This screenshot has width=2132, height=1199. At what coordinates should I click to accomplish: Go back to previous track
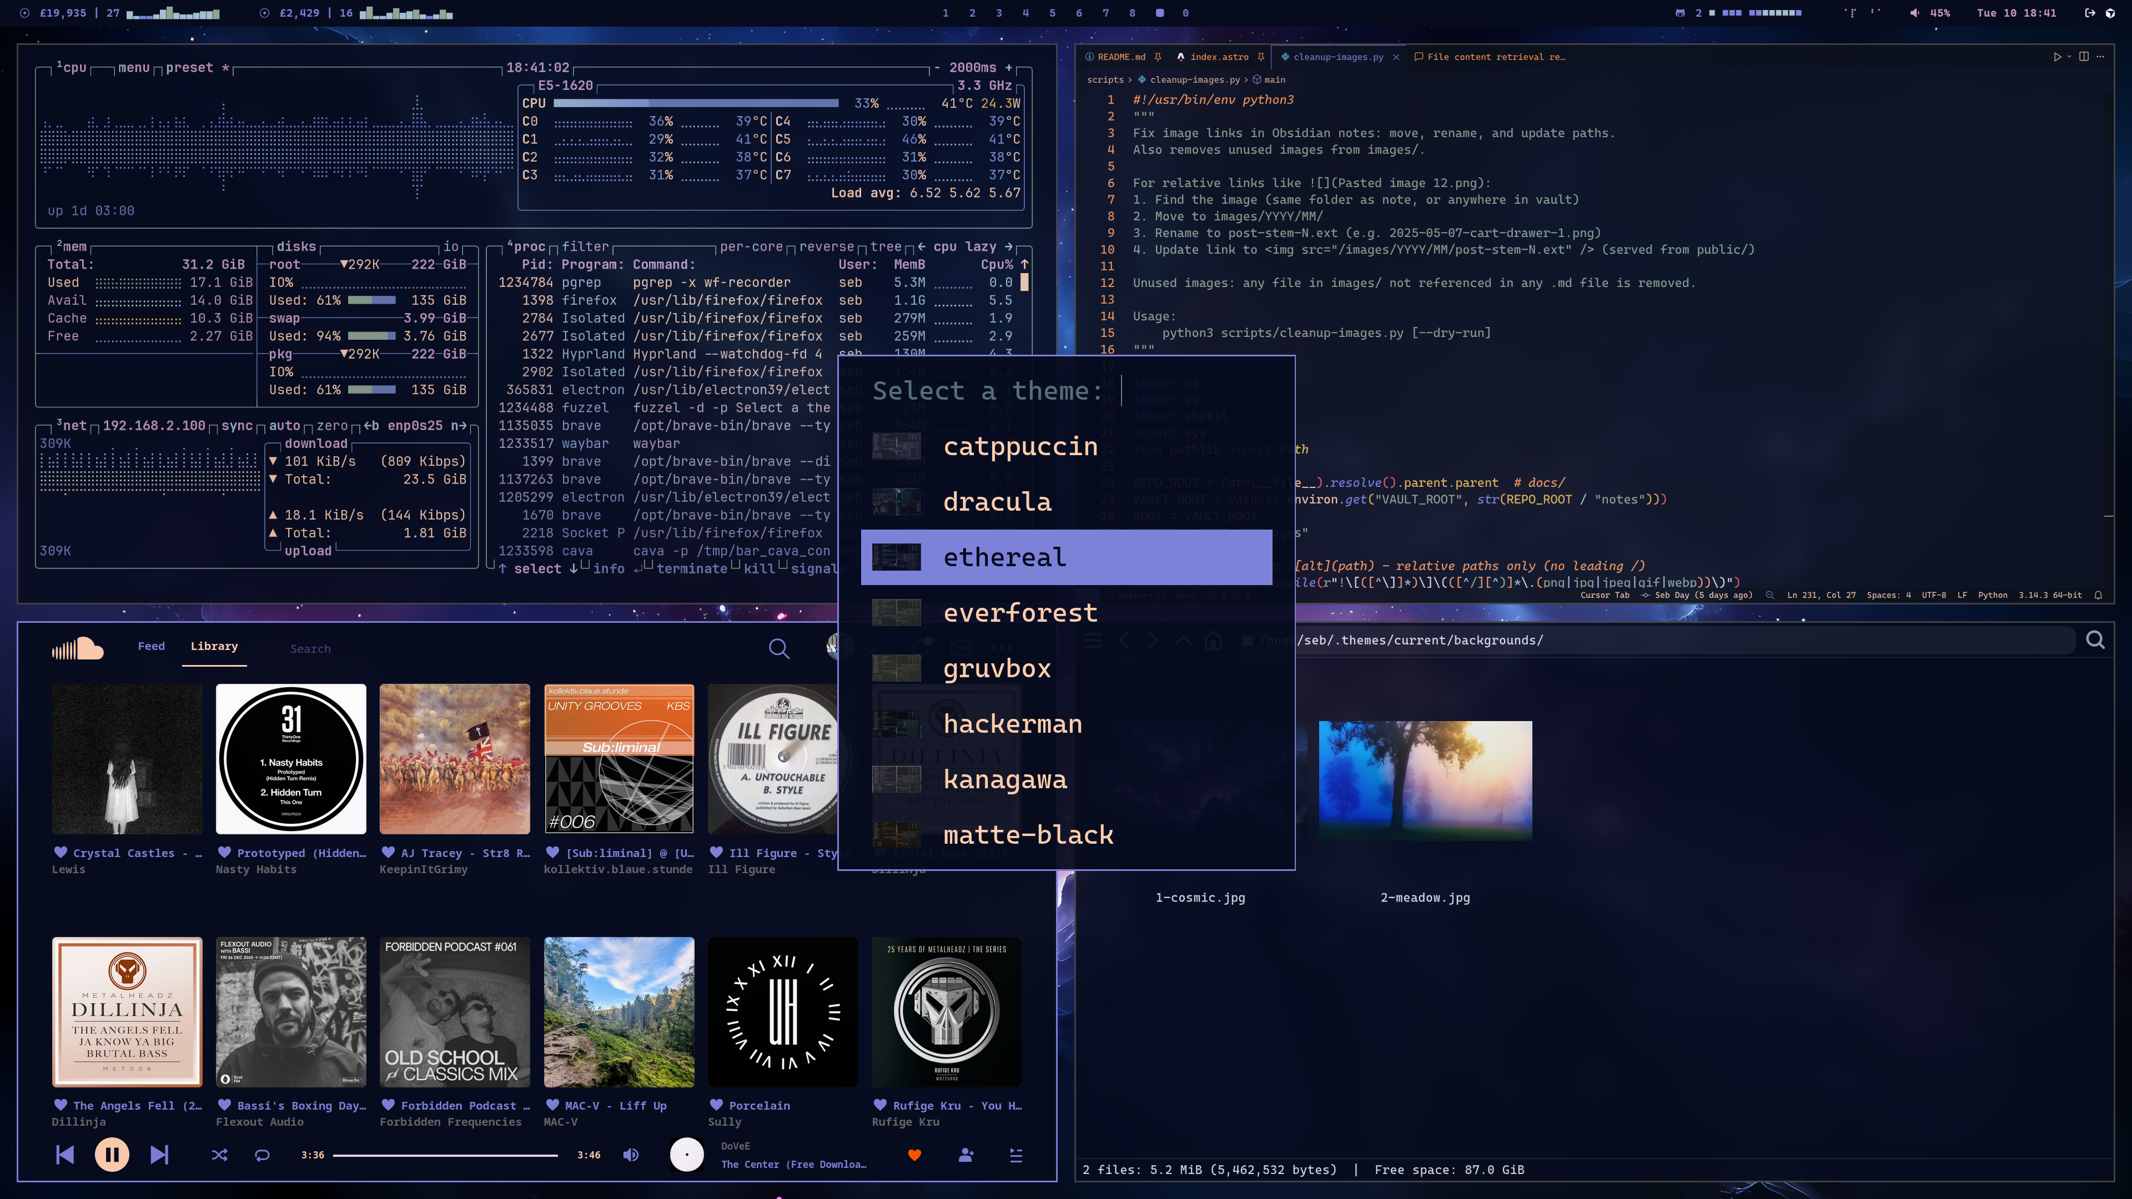(x=64, y=1155)
